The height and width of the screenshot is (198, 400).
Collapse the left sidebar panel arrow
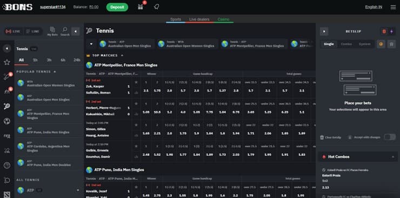75,31
